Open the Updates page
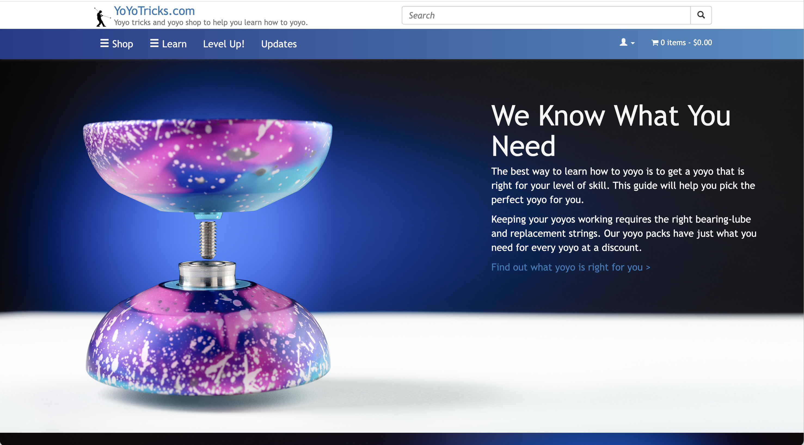 pyautogui.click(x=279, y=44)
